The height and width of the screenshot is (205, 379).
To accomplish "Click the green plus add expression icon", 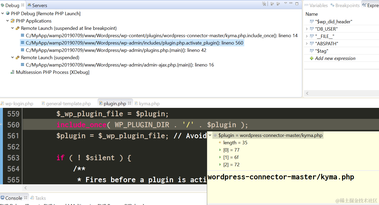I will [x=312, y=58].
